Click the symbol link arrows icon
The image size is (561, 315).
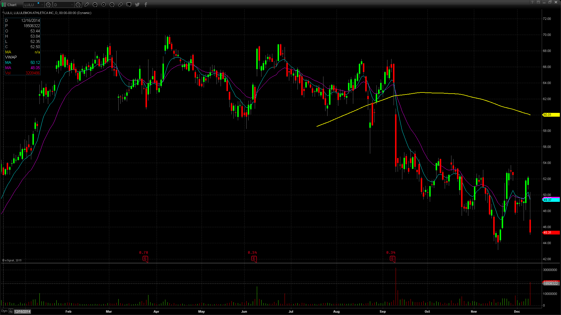click(x=120, y=5)
